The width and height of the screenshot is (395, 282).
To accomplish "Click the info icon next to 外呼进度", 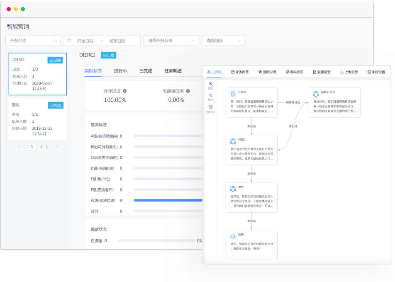I will 125,91.
